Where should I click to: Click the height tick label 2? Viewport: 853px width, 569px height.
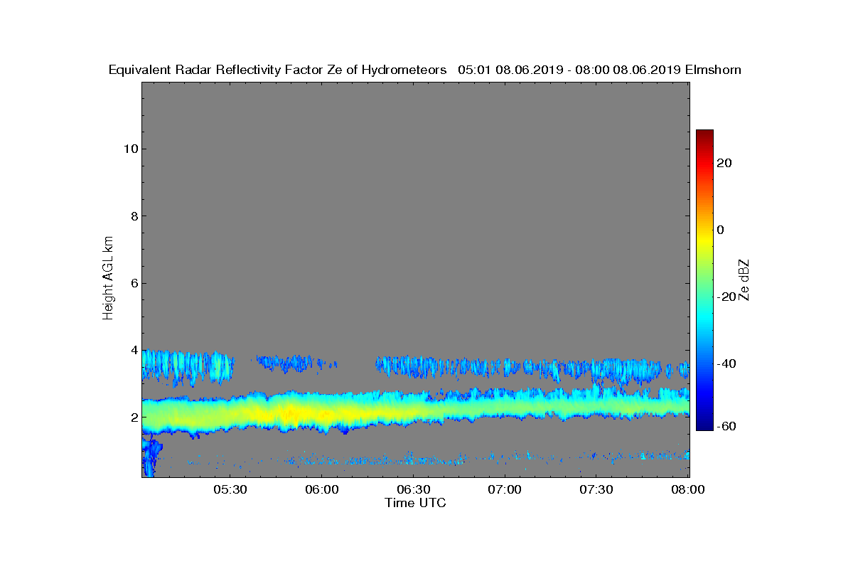coord(133,417)
